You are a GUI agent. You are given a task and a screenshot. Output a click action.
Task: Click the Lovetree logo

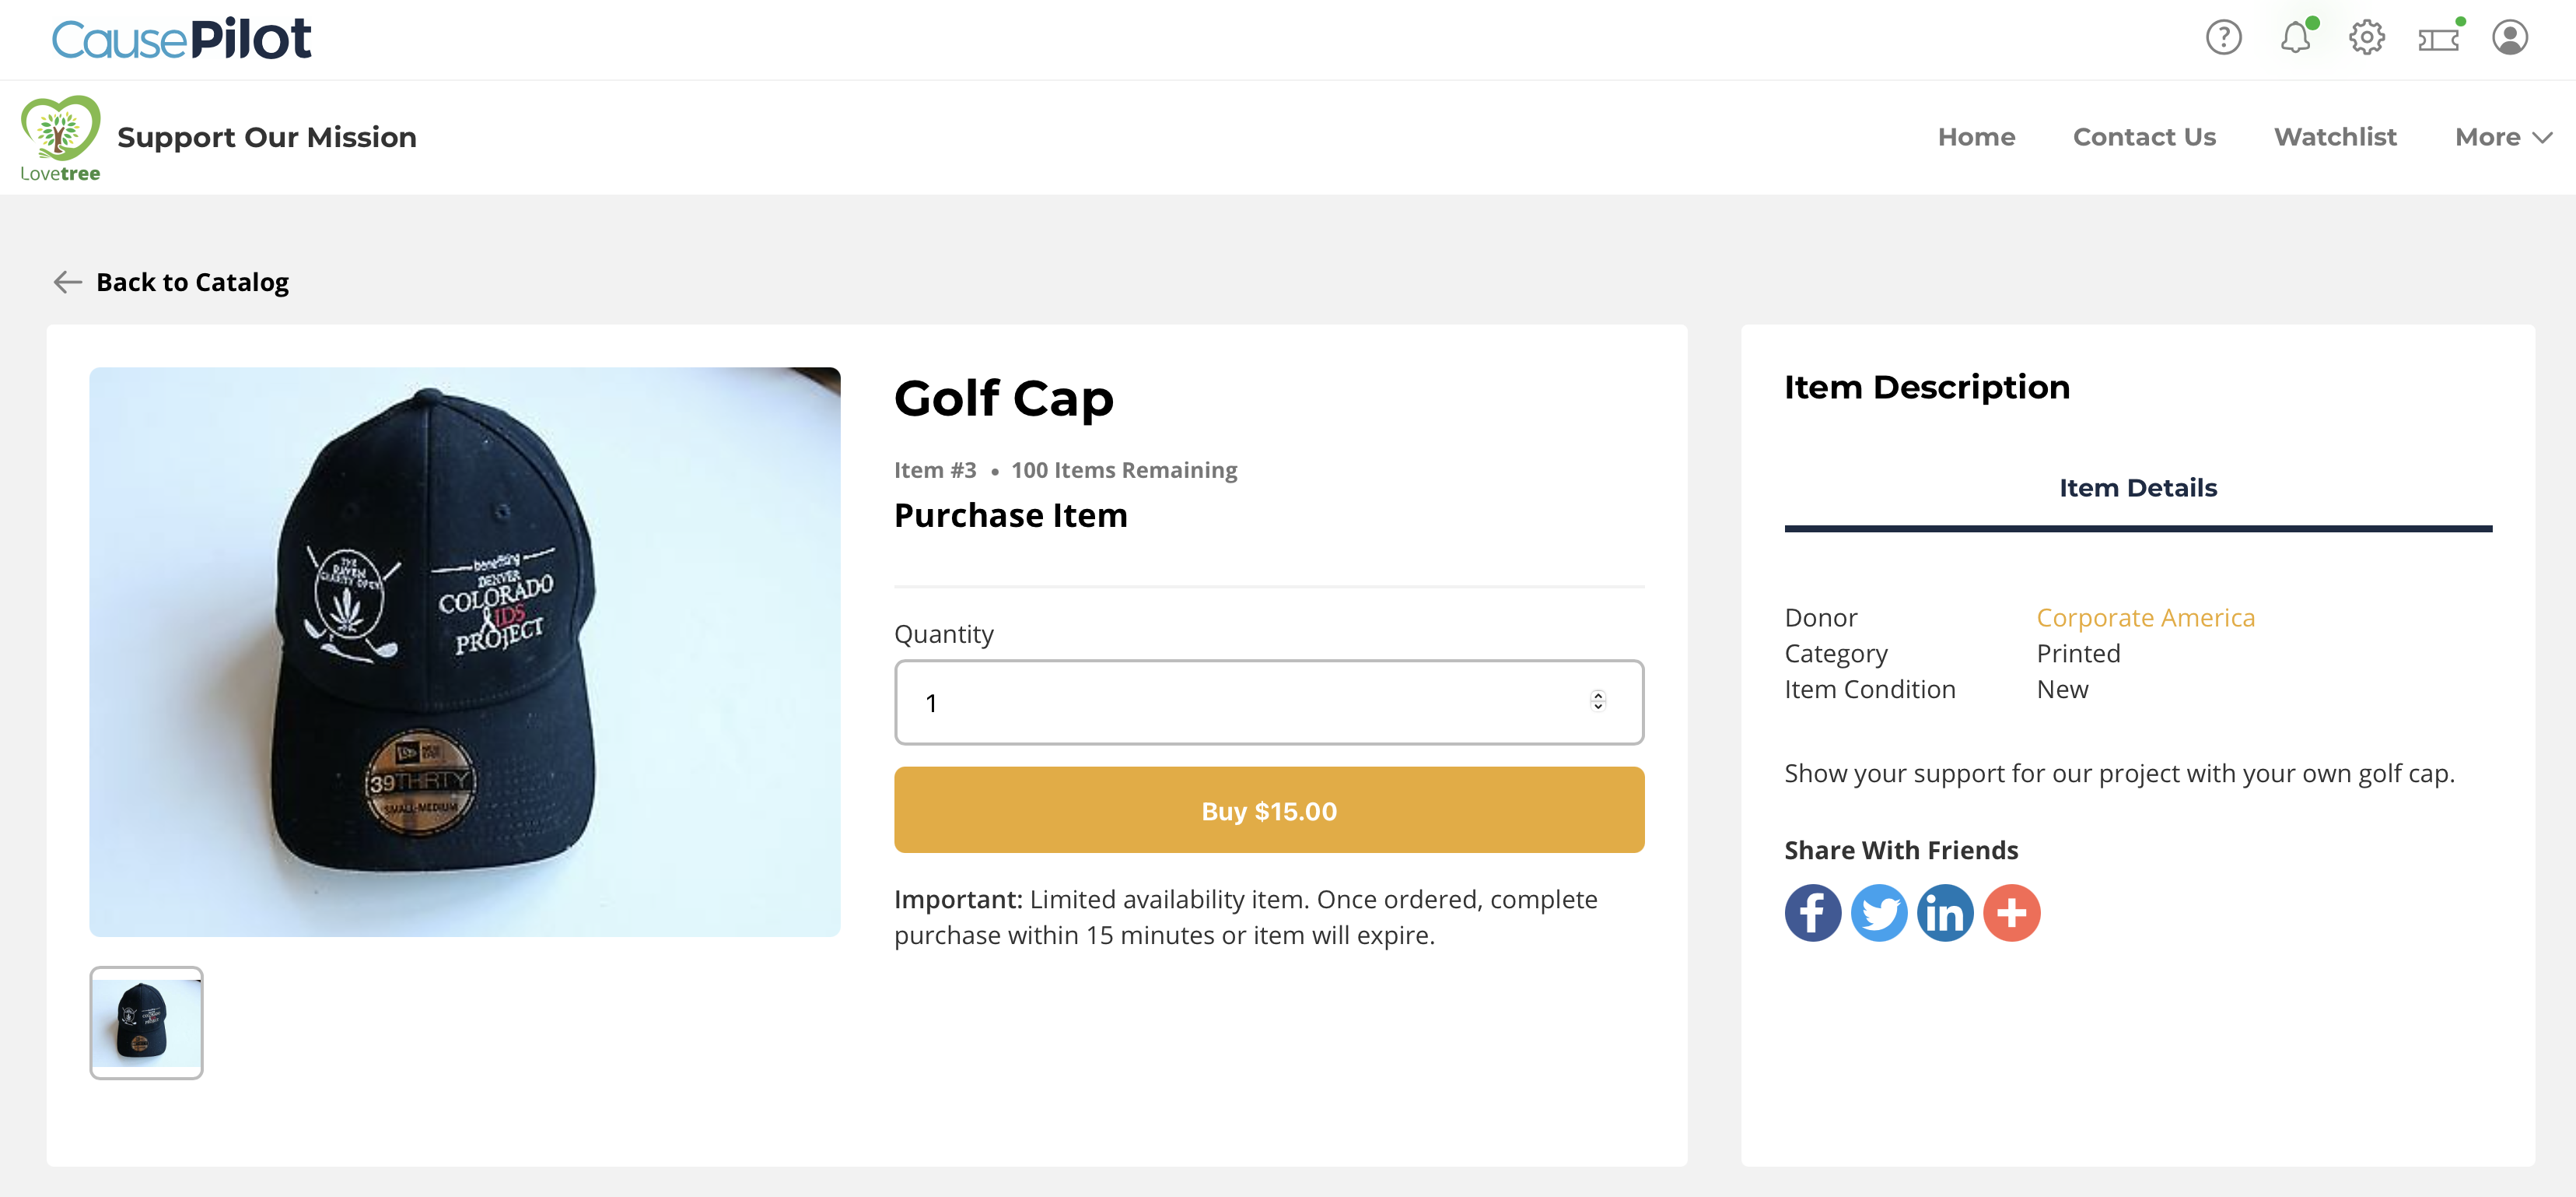[x=60, y=138]
